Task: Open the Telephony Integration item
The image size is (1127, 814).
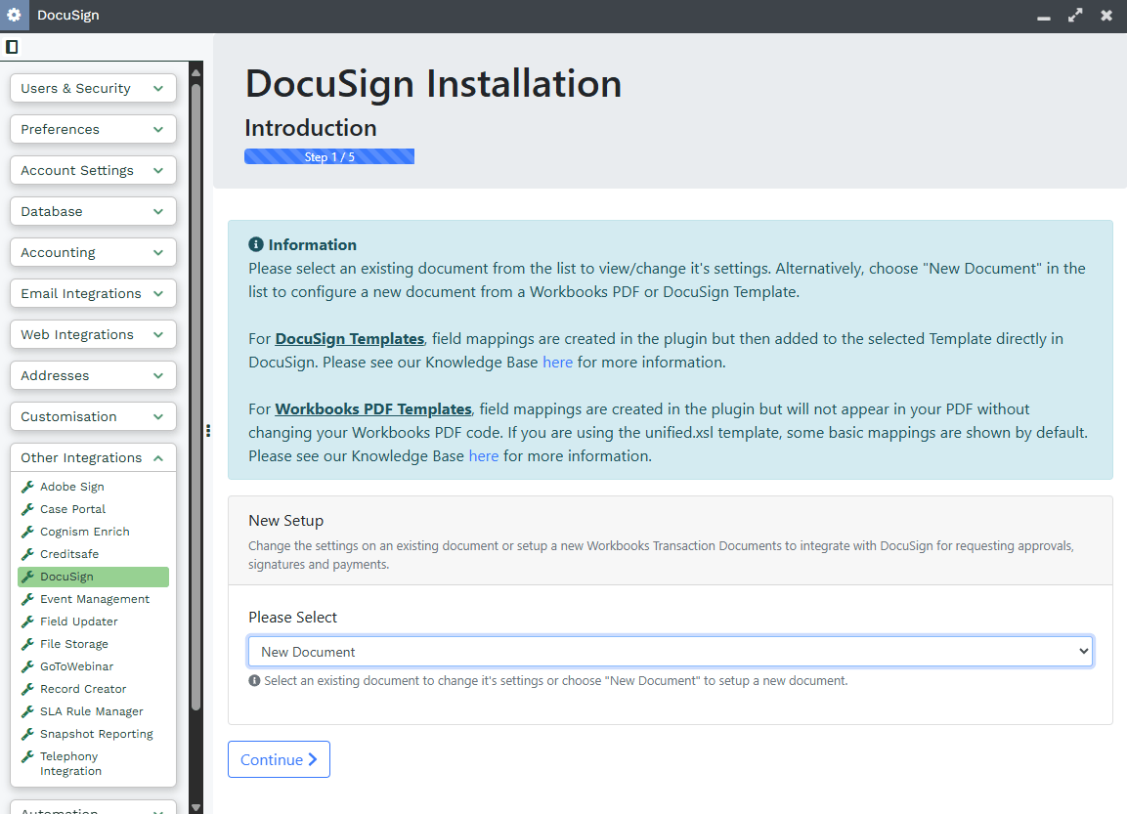Action: click(70, 763)
